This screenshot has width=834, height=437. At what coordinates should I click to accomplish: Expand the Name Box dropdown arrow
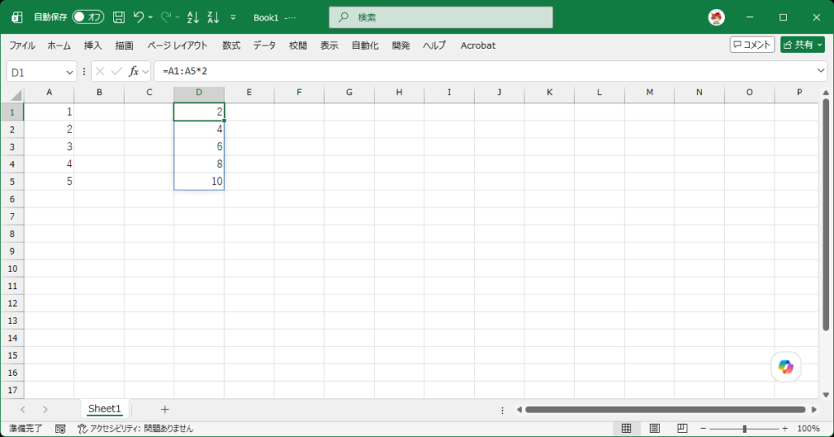tap(70, 72)
